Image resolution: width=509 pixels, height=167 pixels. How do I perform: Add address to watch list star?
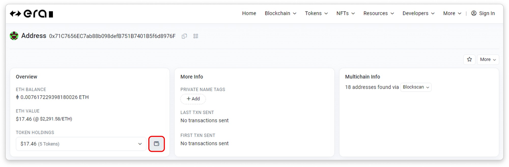(x=469, y=60)
